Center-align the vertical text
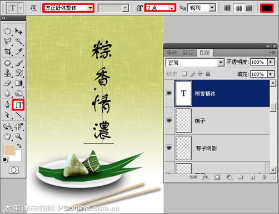This screenshot has width=279, height=214. 238,8
